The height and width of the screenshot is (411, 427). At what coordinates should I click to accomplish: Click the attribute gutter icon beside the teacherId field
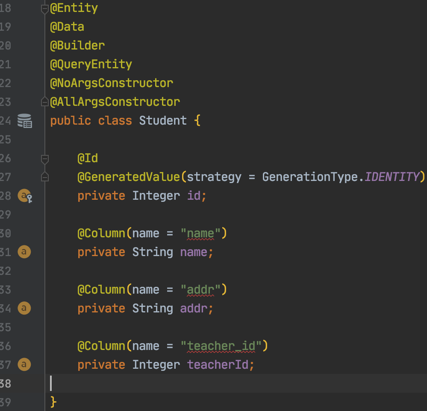pyautogui.click(x=24, y=364)
